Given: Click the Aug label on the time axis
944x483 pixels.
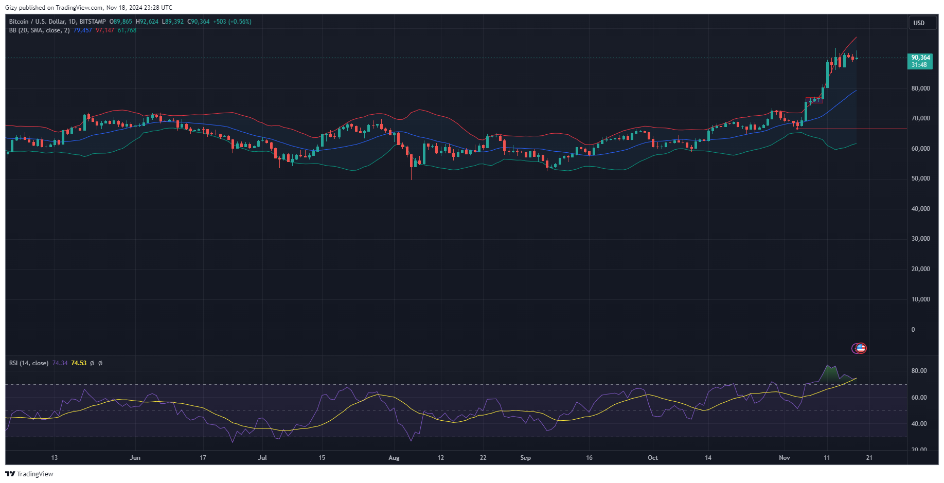Looking at the screenshot, I should 394,458.
